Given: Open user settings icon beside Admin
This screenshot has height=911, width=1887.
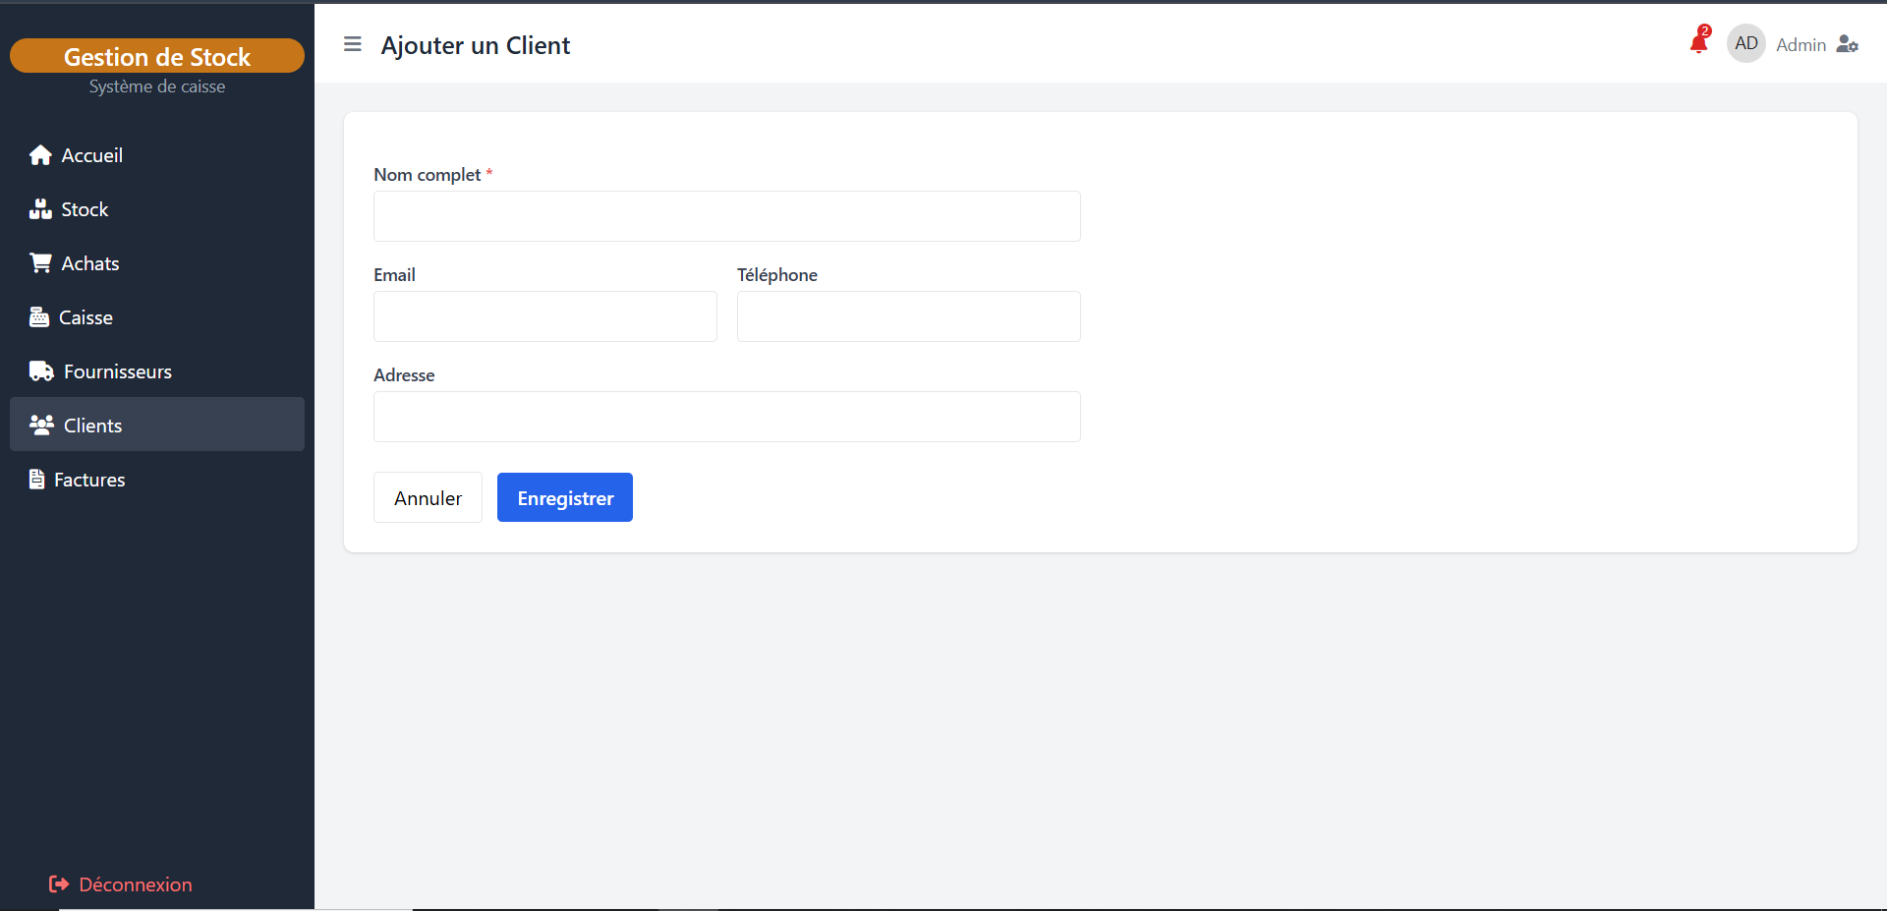Looking at the screenshot, I should coord(1847,44).
